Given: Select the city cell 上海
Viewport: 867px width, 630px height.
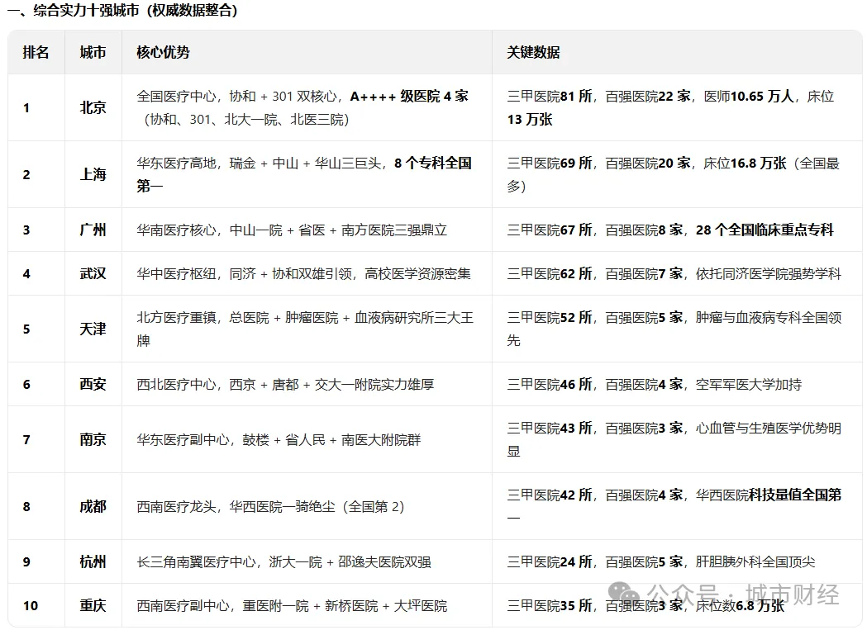Looking at the screenshot, I should coord(93,174).
